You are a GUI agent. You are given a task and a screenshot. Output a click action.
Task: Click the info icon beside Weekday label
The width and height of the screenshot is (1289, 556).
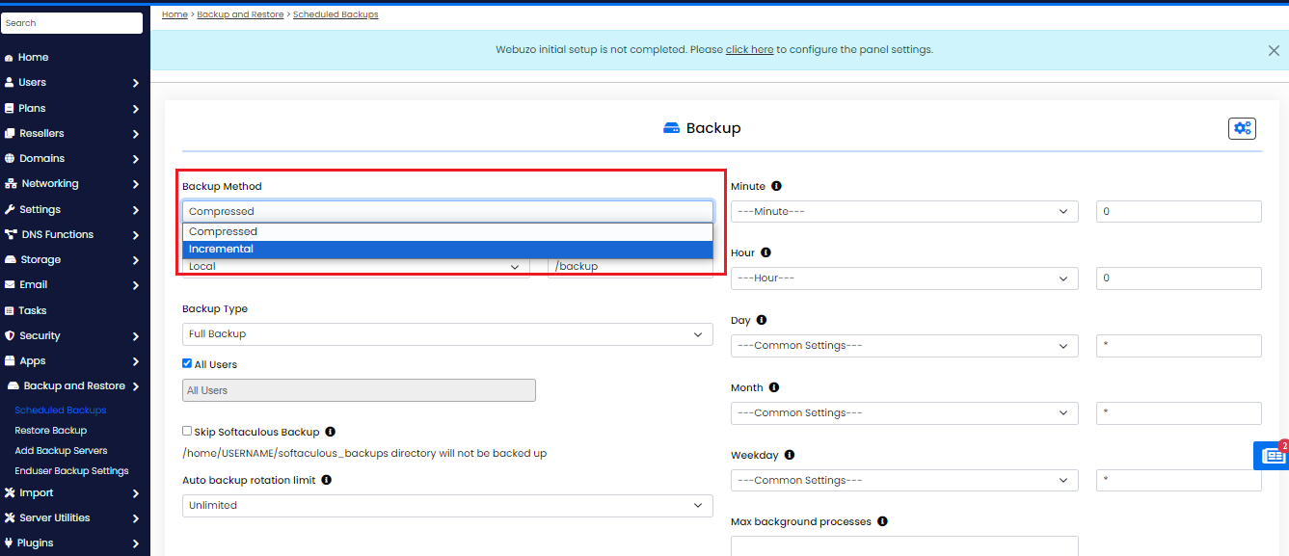[x=789, y=455]
